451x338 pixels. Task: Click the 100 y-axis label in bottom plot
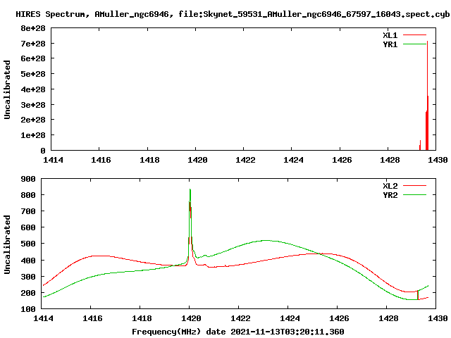28,309
